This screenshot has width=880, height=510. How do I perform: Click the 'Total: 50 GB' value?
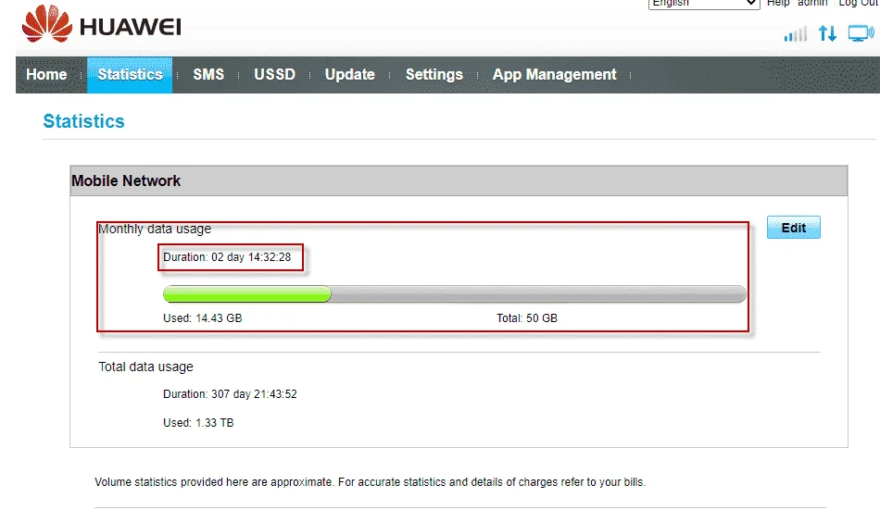click(x=526, y=318)
